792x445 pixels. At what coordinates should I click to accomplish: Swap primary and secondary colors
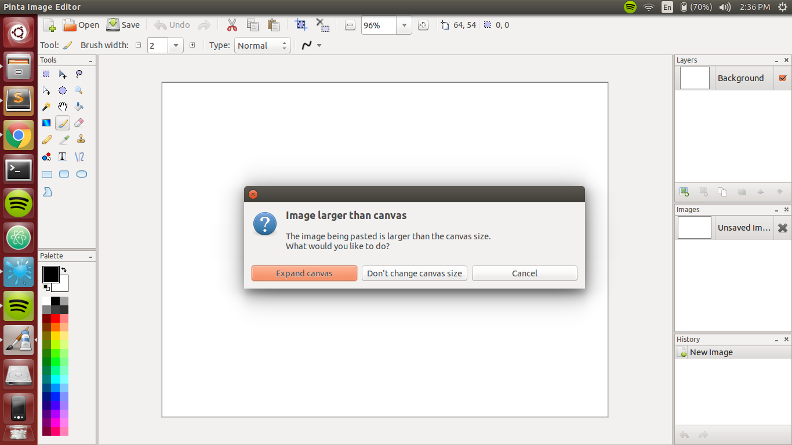pos(64,270)
